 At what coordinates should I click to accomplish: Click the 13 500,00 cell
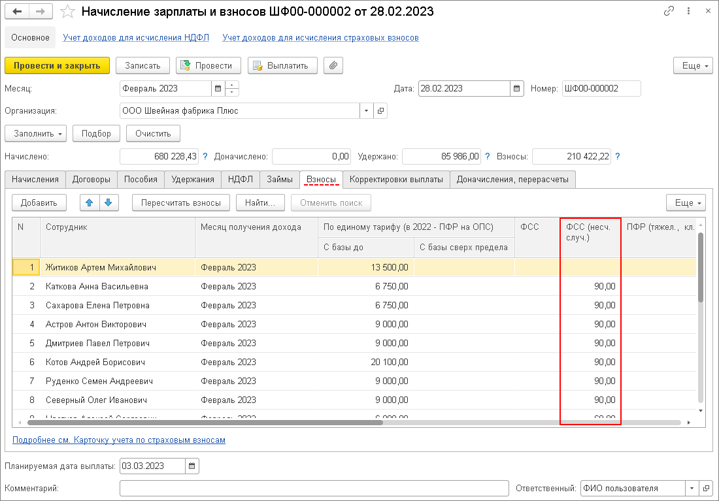366,267
